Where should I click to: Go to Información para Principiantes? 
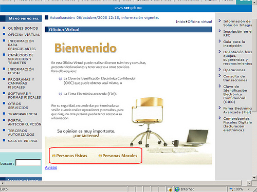[22, 45]
